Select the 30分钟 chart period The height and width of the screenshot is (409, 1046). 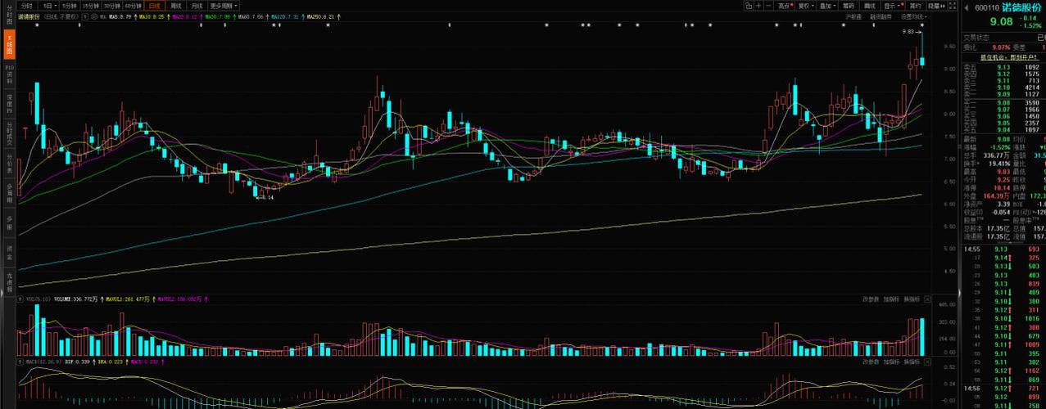tap(111, 5)
